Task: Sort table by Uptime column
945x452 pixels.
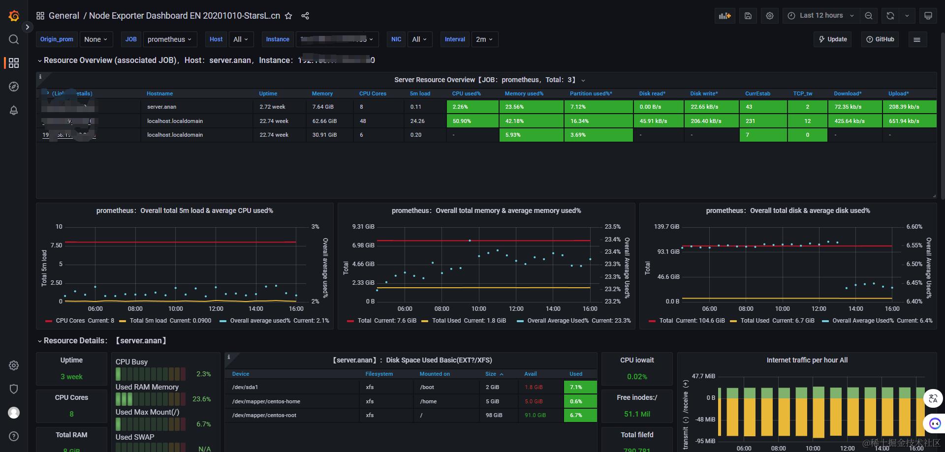Action: pos(268,93)
